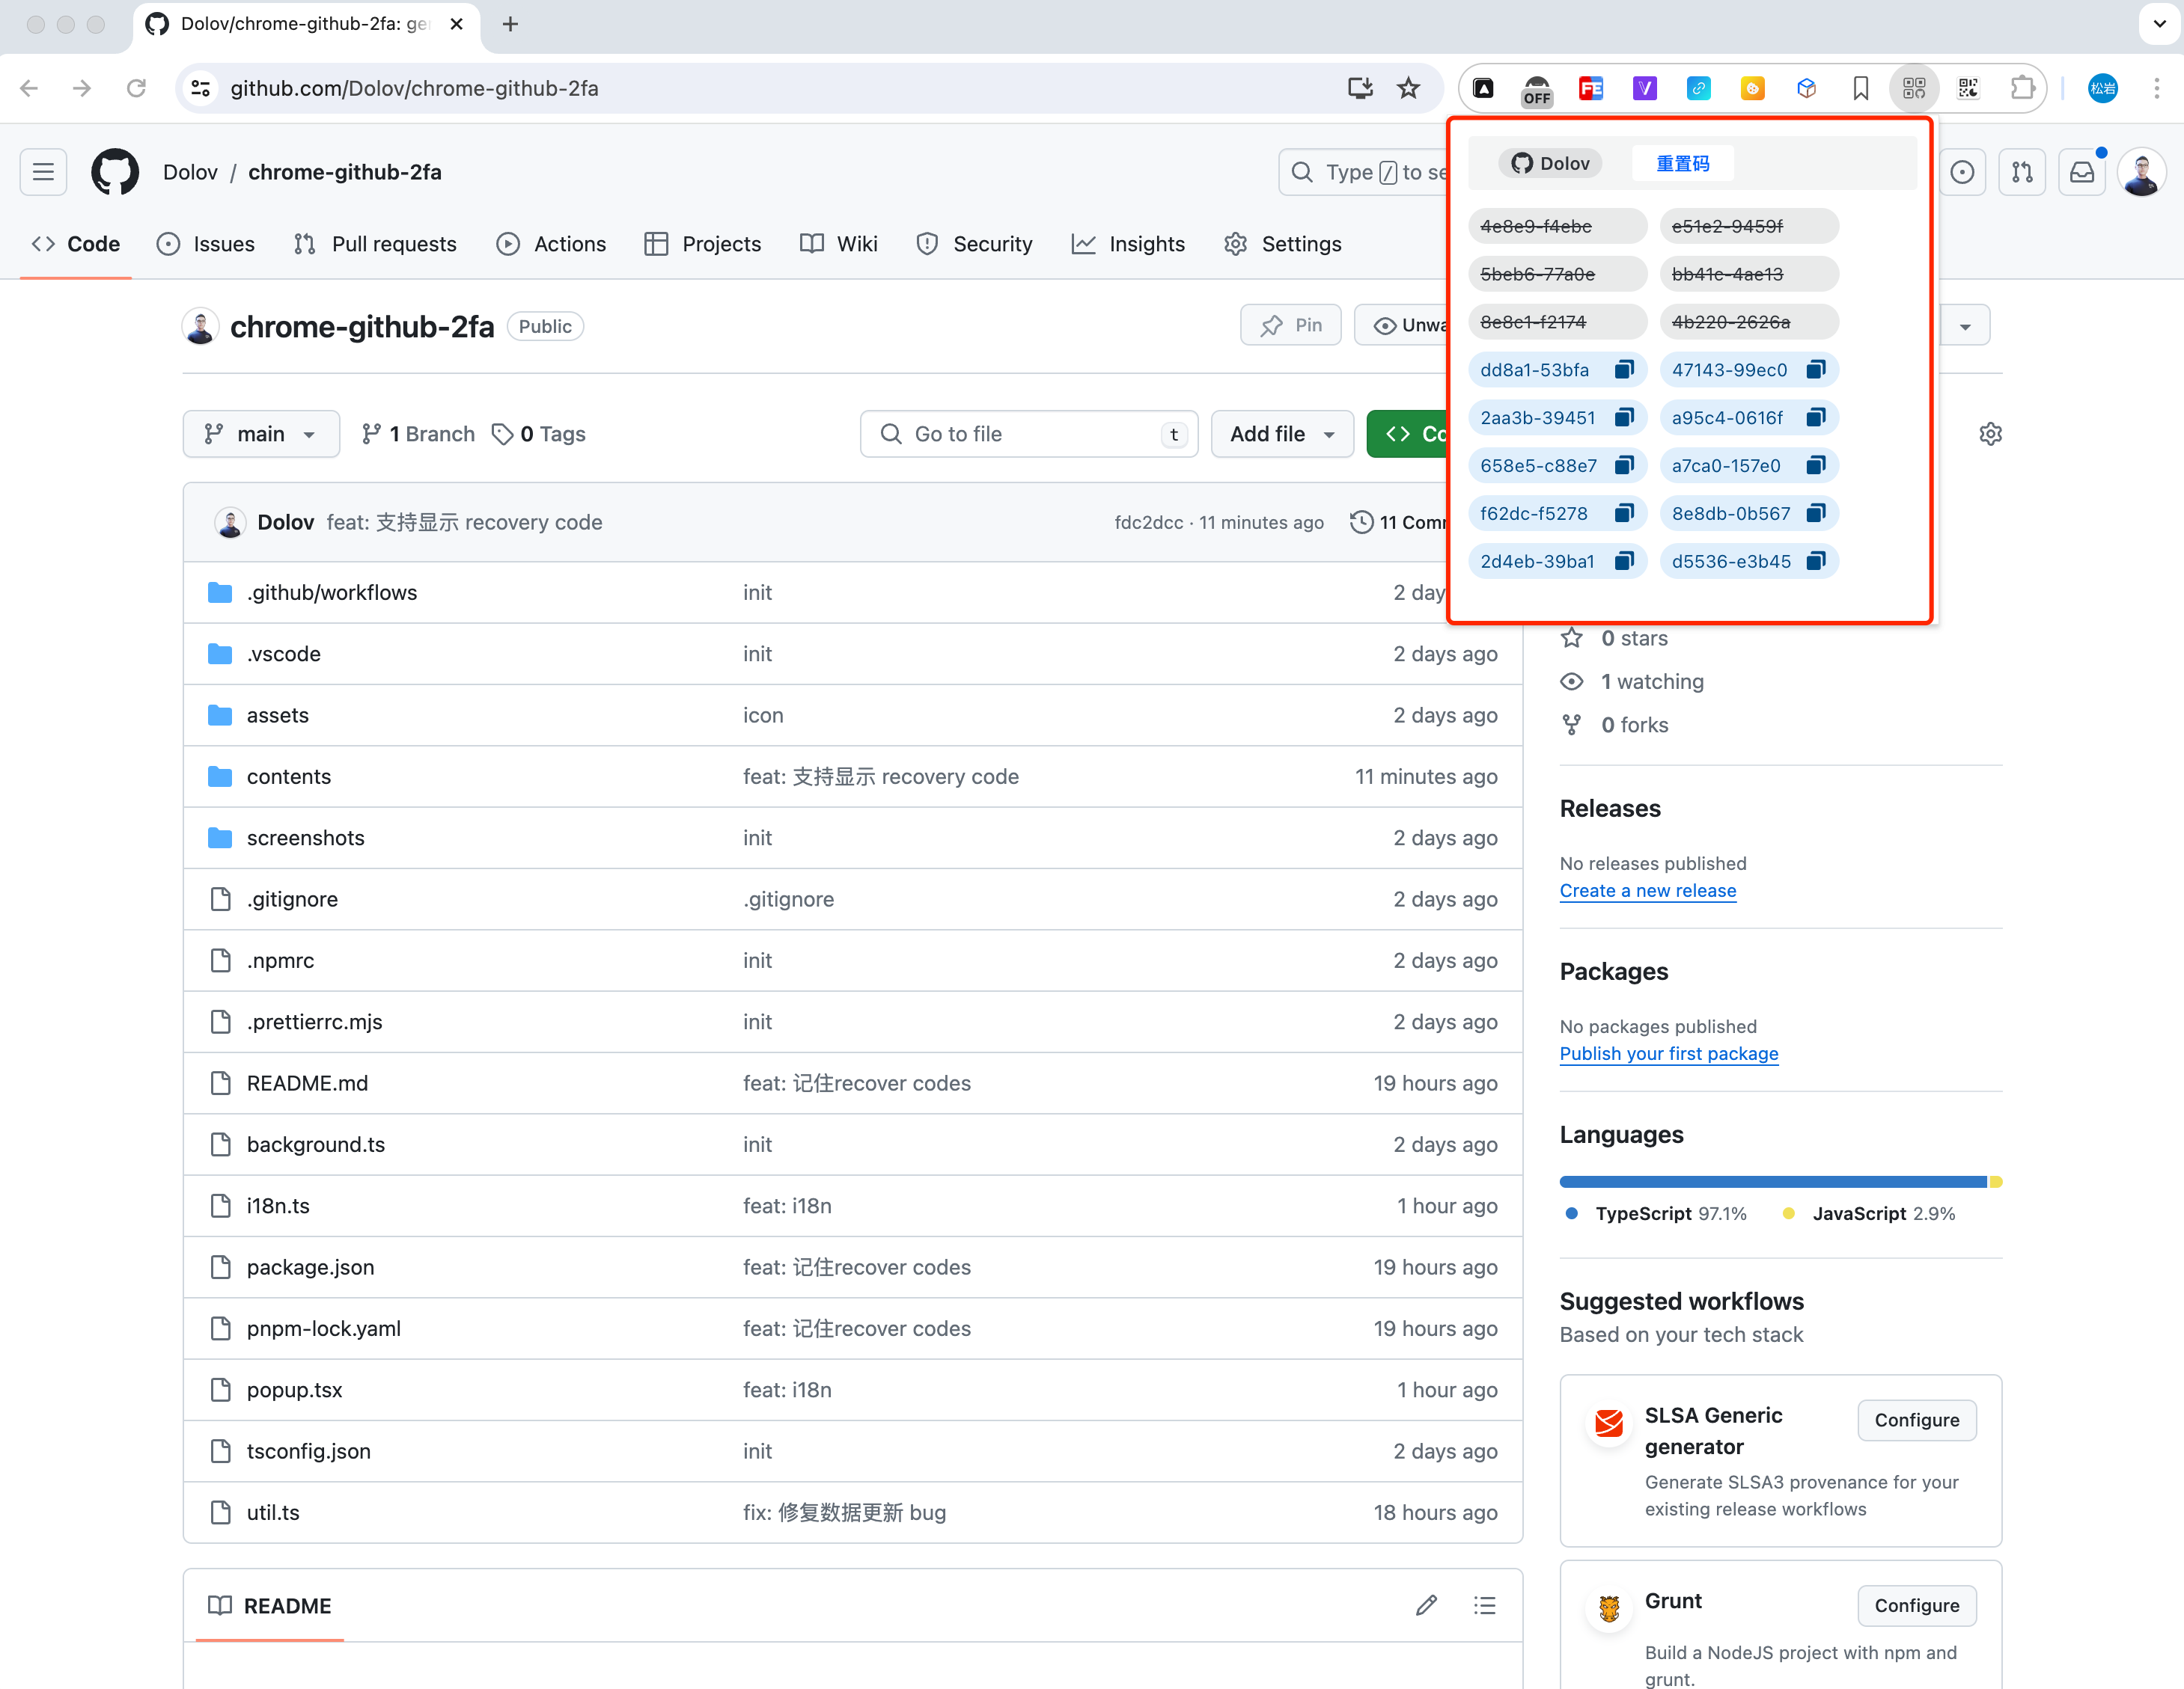
Task: Click the GitHub logo home icon
Action: [115, 172]
